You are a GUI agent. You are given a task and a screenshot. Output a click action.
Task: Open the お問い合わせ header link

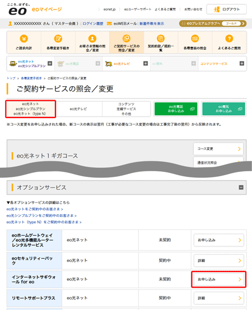click(x=193, y=10)
